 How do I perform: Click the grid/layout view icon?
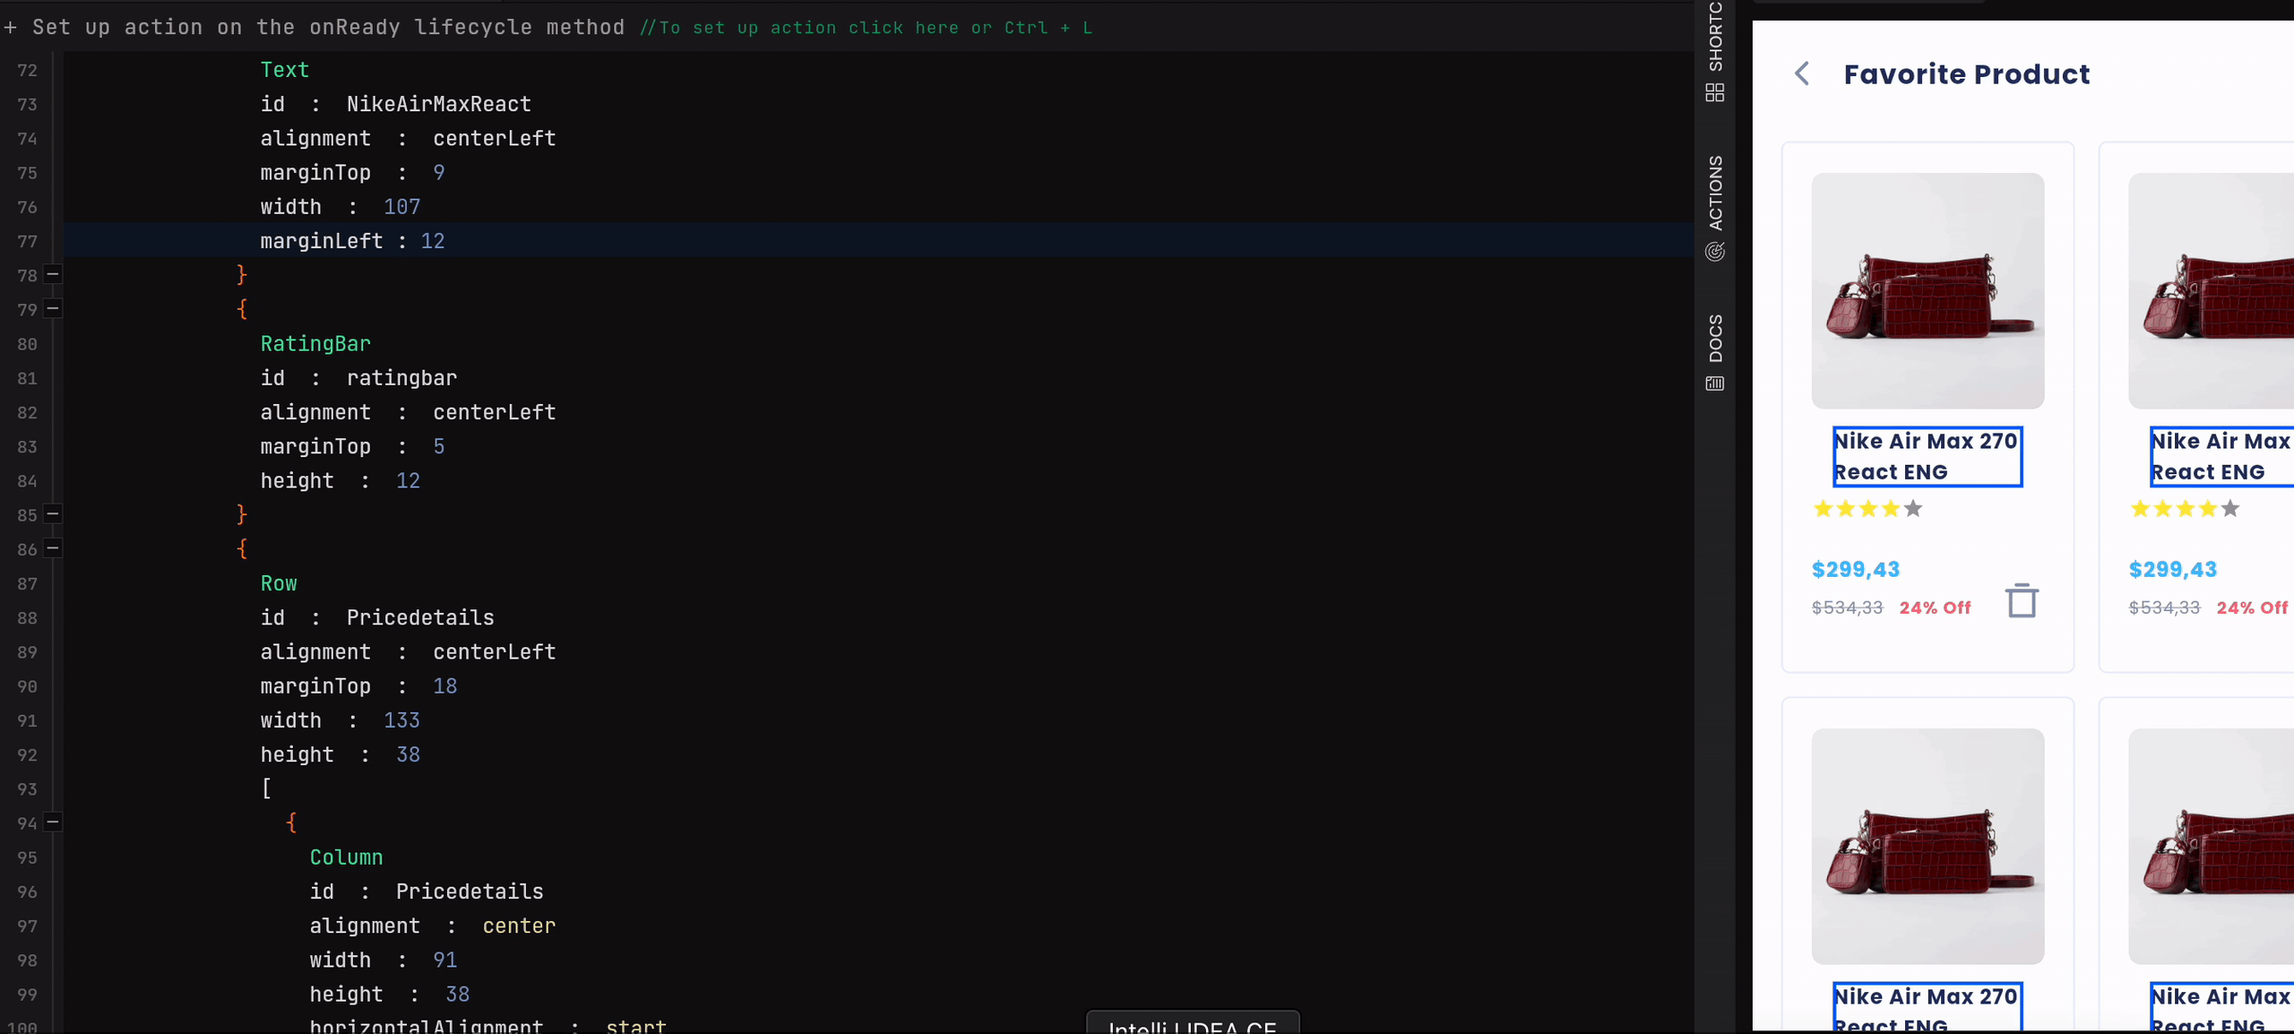click(1713, 92)
